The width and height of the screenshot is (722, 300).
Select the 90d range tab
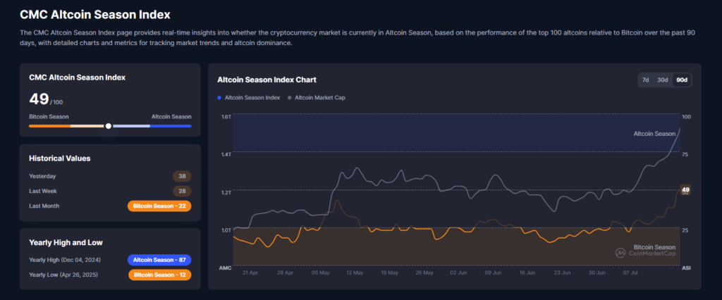pos(682,80)
